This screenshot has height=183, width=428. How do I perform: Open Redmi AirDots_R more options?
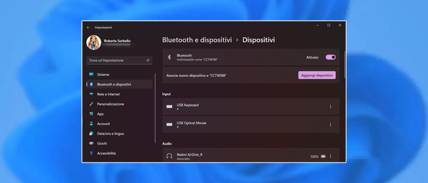pos(330,156)
